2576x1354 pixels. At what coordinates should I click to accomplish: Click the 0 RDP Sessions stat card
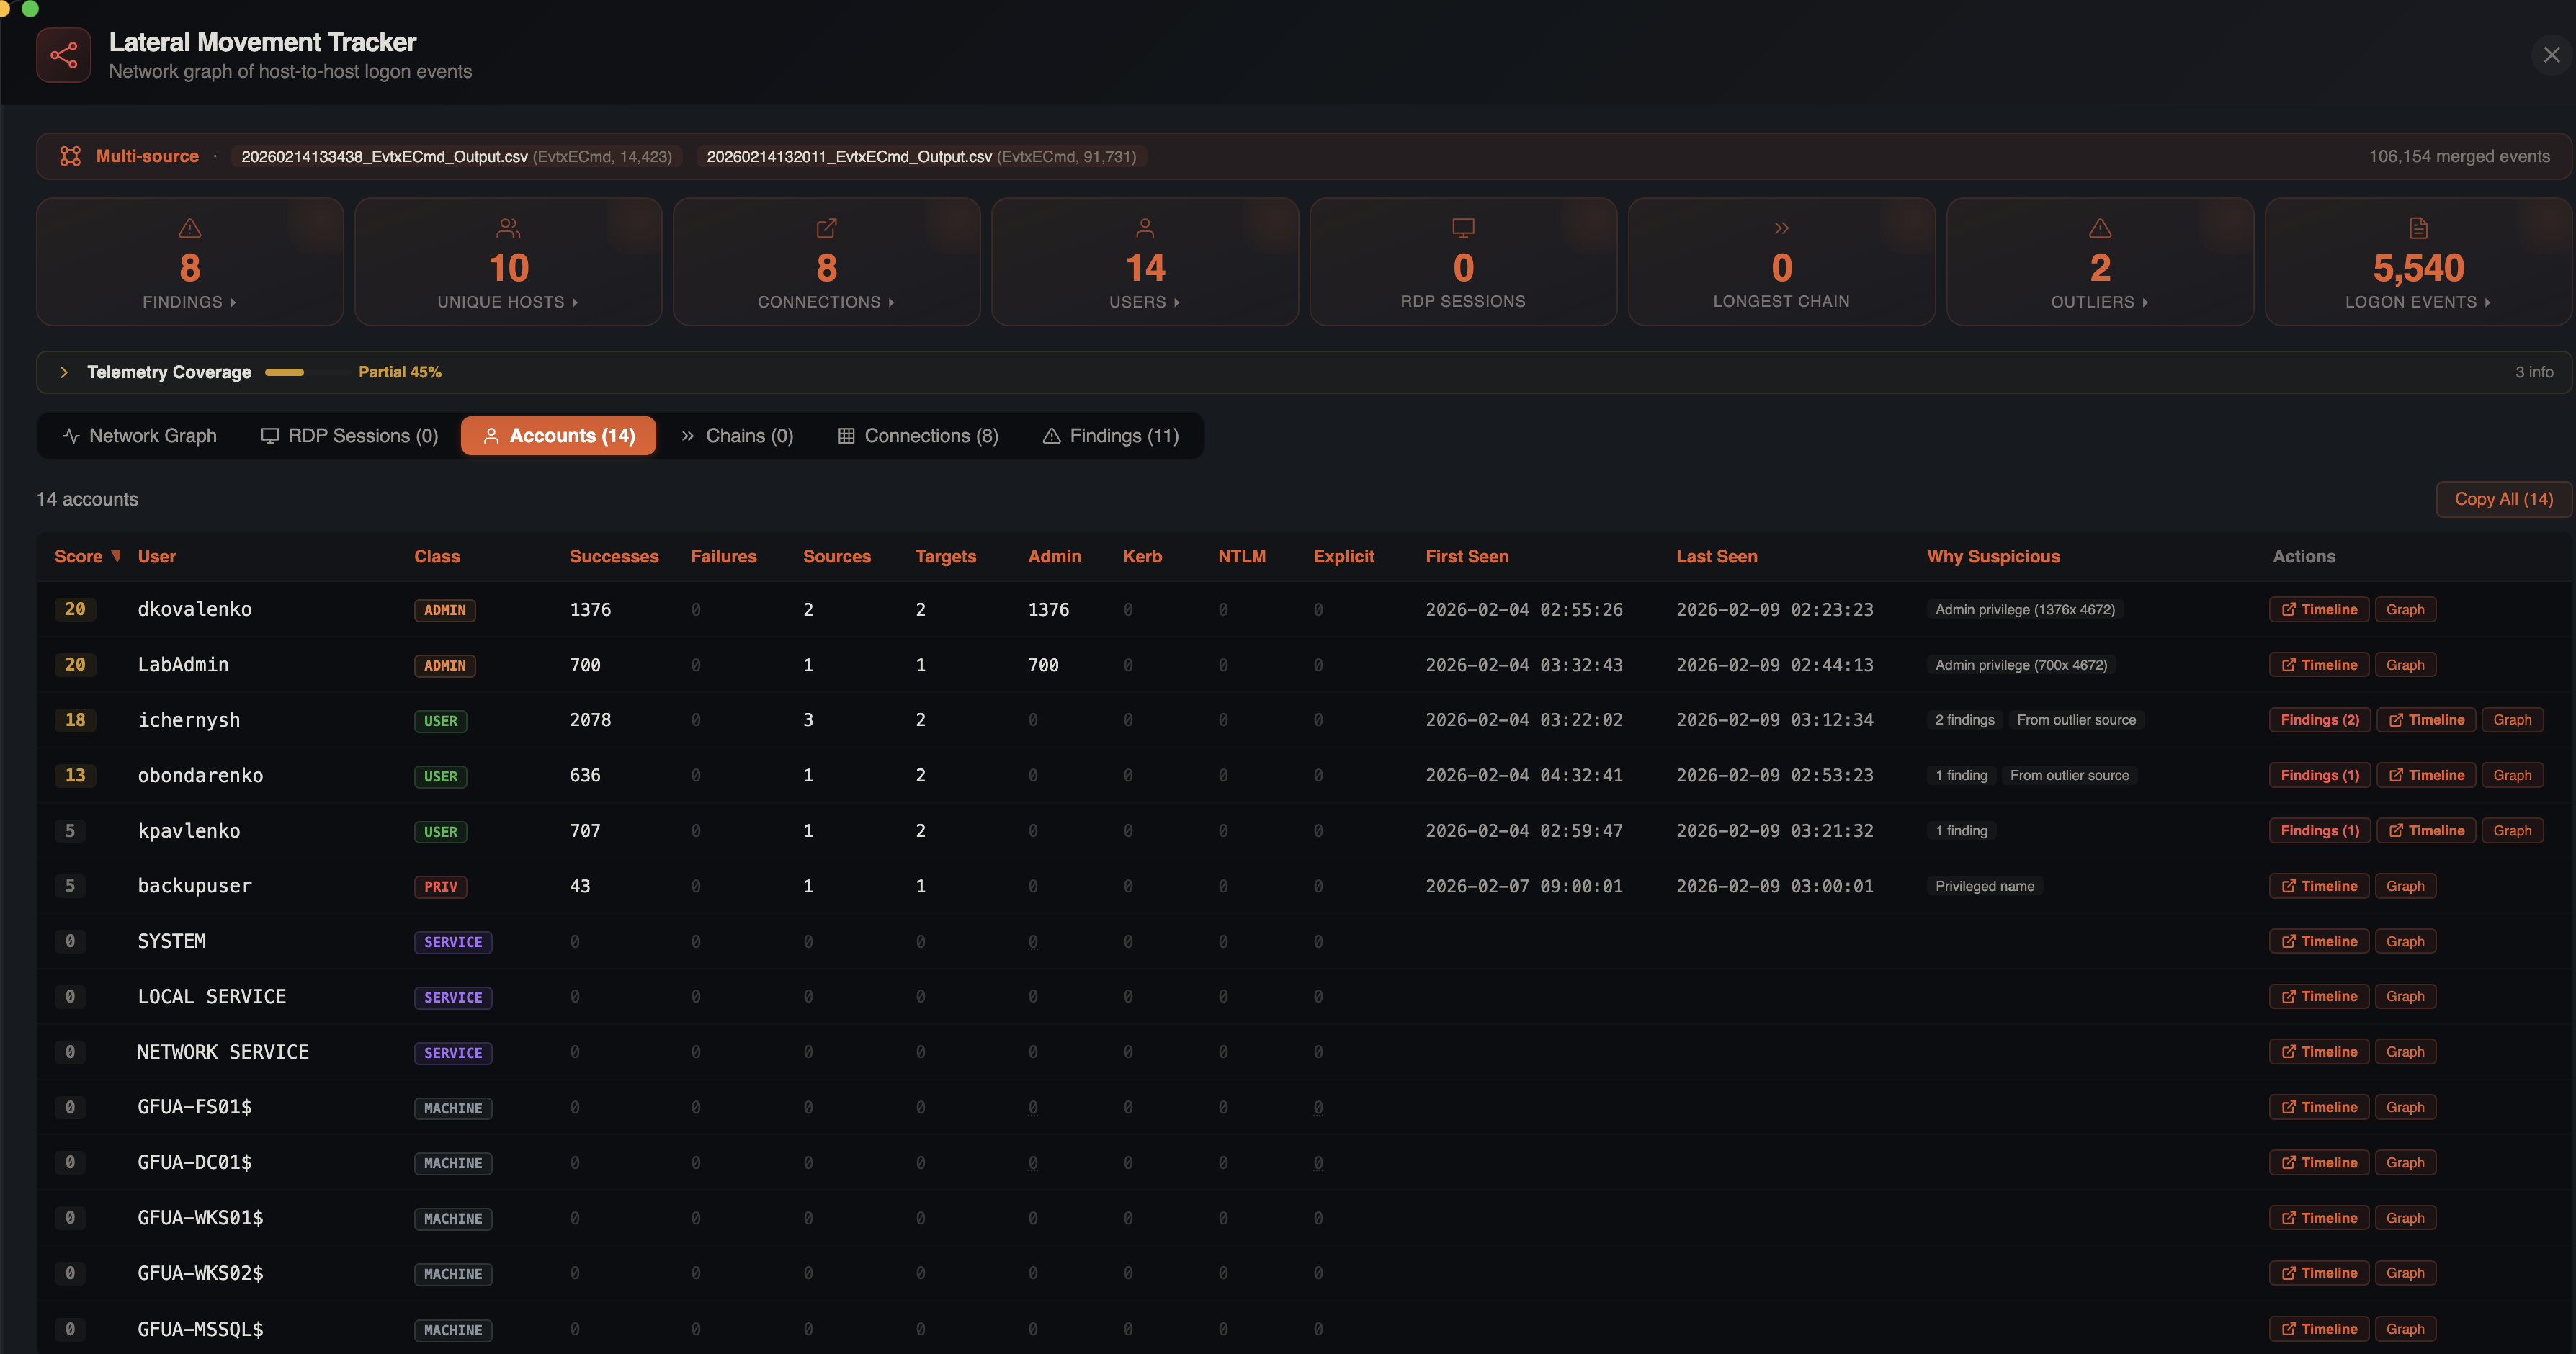click(x=1463, y=261)
